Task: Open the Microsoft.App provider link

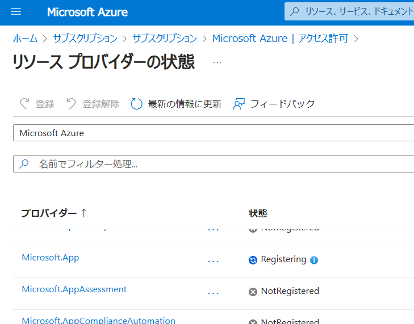Action: (51, 258)
